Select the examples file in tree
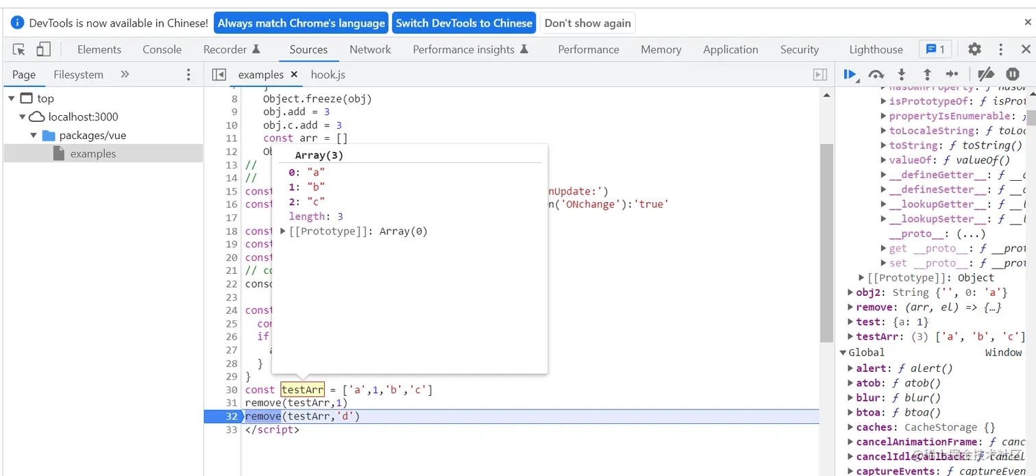 103,153
